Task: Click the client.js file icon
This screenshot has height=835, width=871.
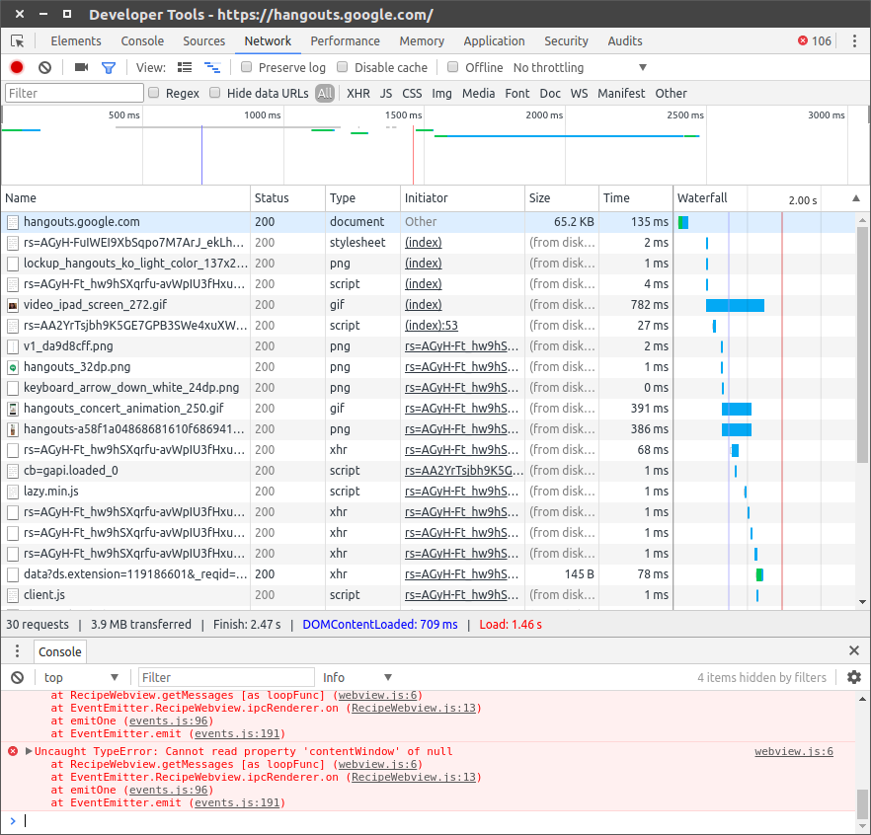Action: pyautogui.click(x=12, y=595)
